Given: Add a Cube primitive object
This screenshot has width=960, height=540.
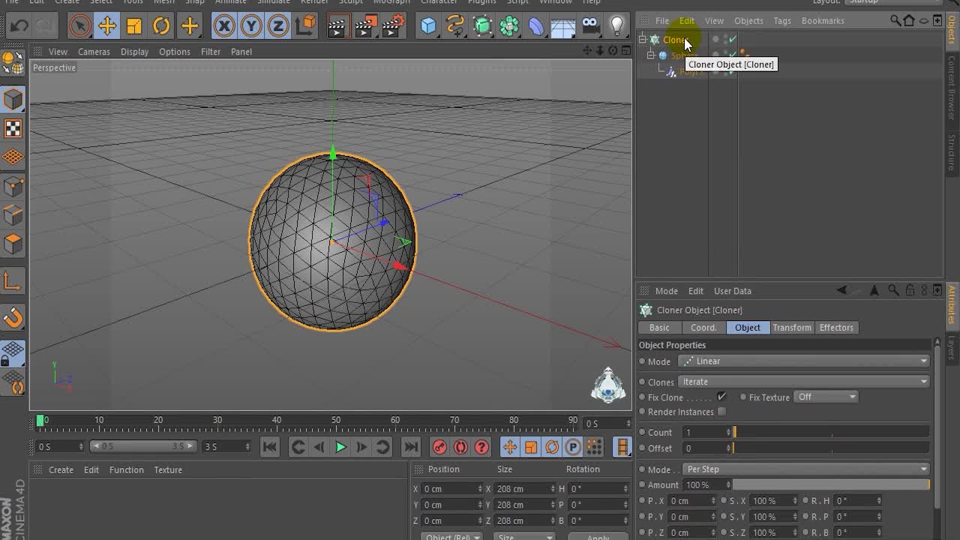Looking at the screenshot, I should click(x=428, y=27).
